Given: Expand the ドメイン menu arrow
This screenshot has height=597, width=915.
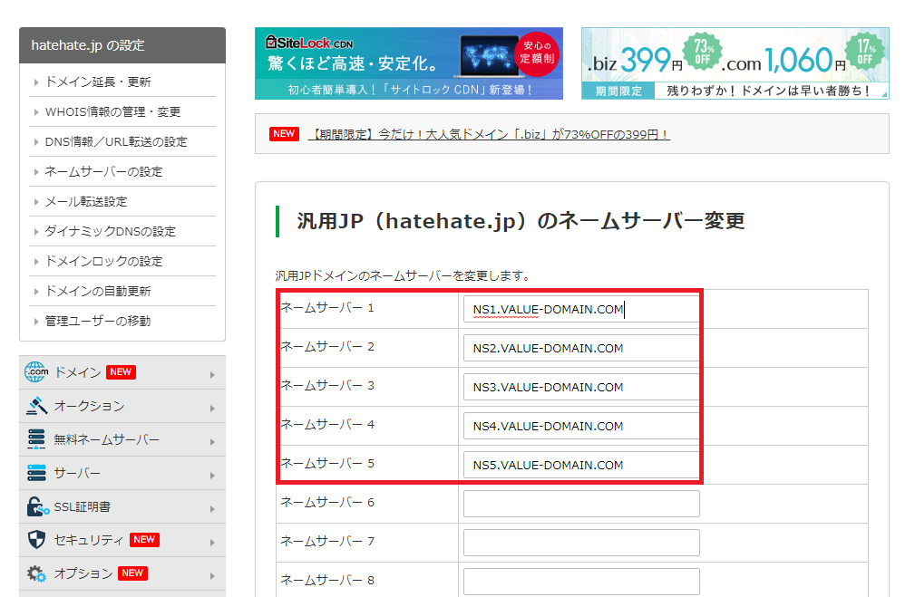Looking at the screenshot, I should coord(212,375).
